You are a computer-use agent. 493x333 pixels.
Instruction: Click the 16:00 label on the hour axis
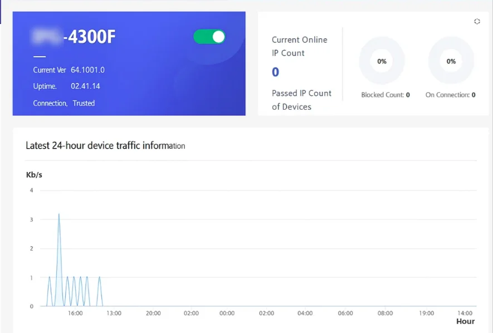point(76,313)
